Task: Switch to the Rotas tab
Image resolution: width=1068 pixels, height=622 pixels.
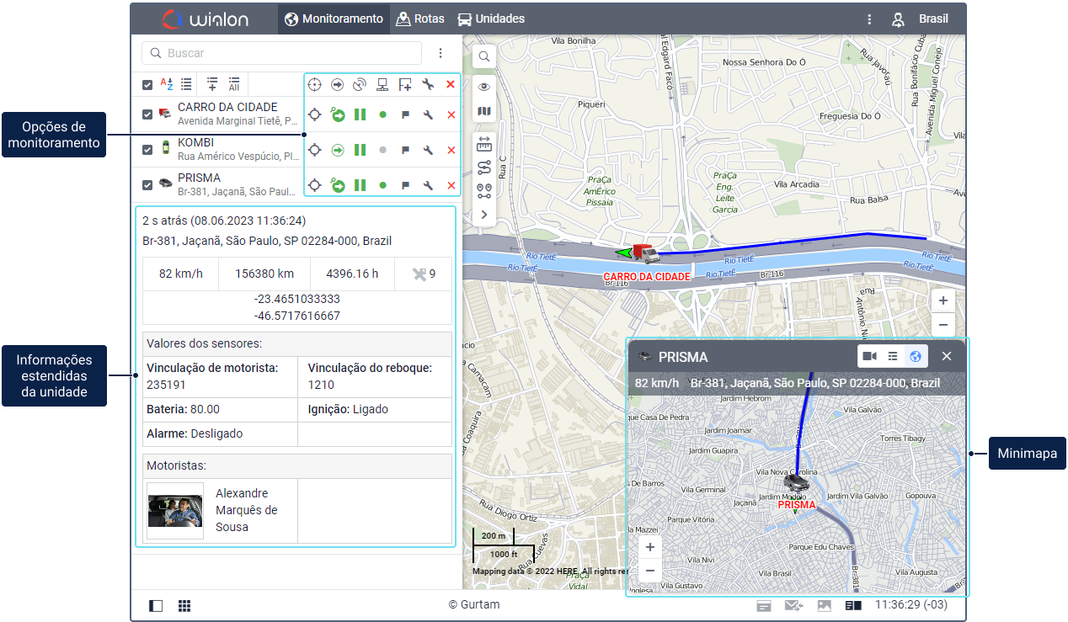Action: click(419, 19)
